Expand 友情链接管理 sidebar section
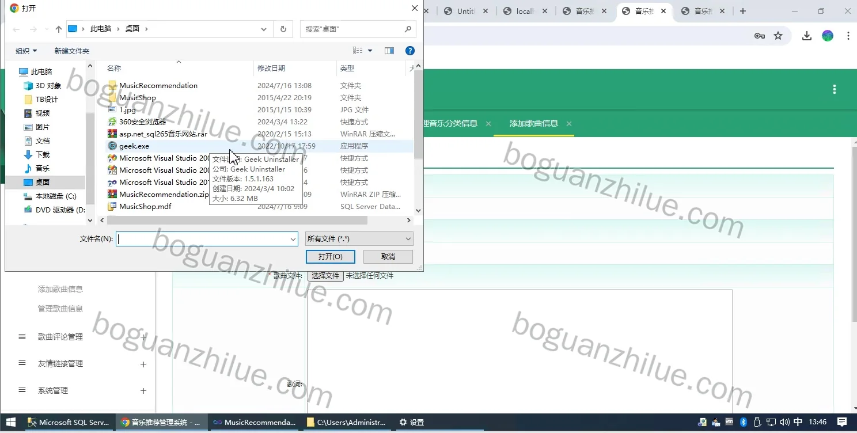This screenshot has height=433, width=857. click(x=143, y=364)
